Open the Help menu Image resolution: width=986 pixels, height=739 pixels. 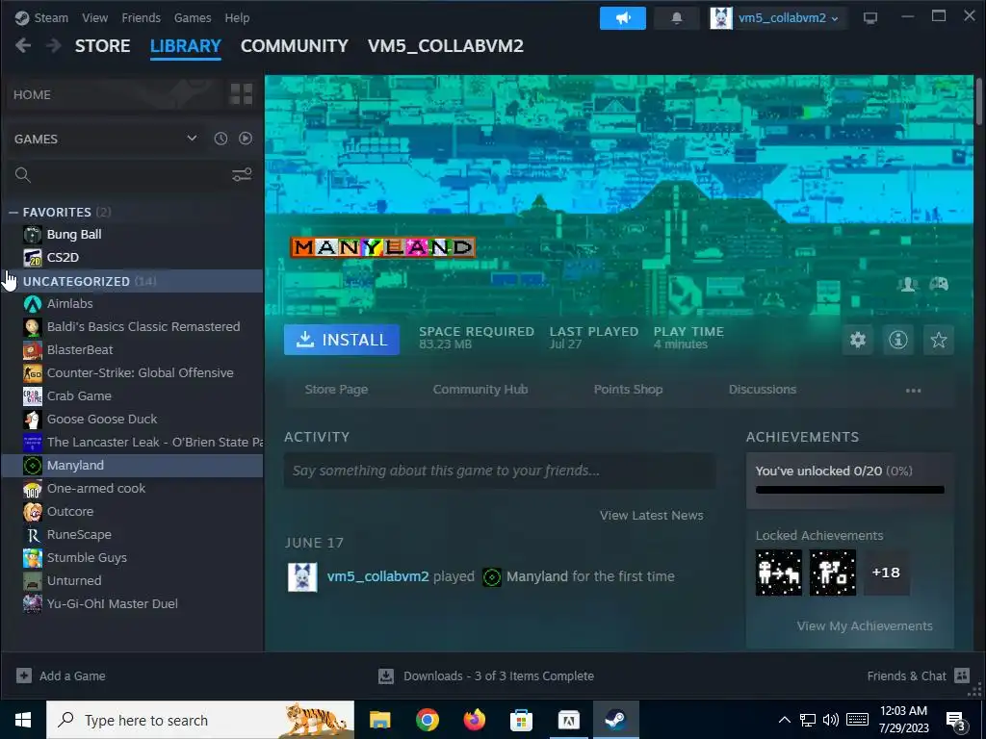(x=237, y=17)
